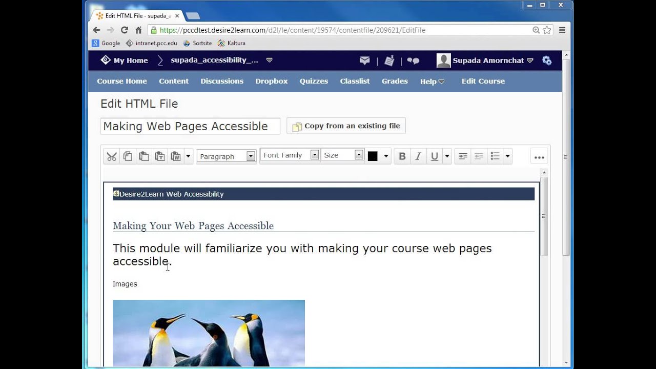Go back in browser history
This screenshot has height=369, width=656.
96,30
